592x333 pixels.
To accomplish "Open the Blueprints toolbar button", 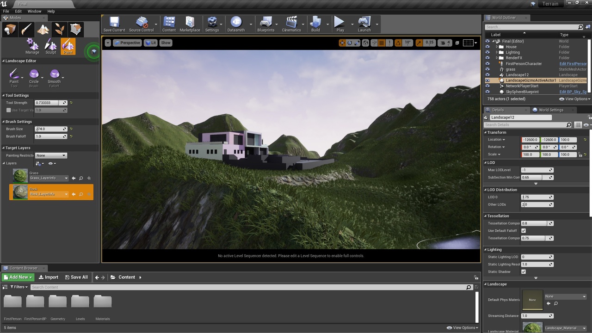I will click(x=266, y=25).
